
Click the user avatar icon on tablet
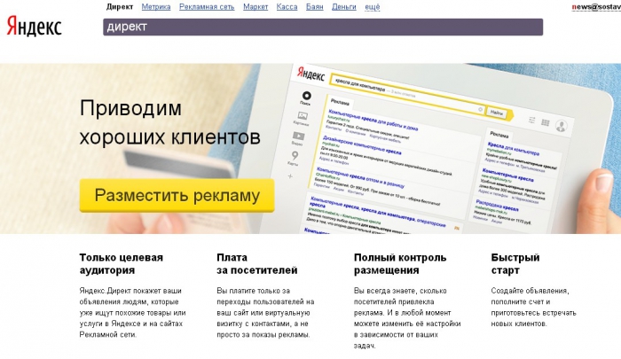561,126
